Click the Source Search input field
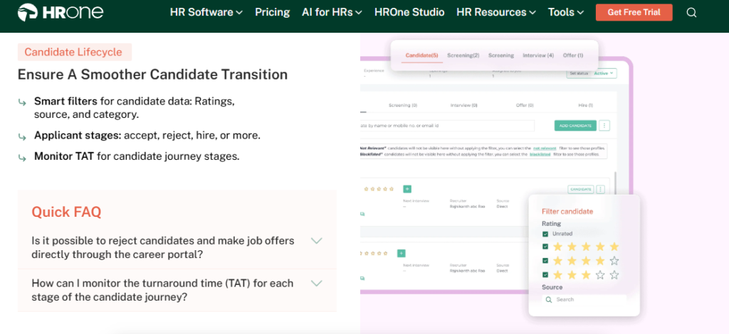The width and height of the screenshot is (729, 334). point(584,300)
